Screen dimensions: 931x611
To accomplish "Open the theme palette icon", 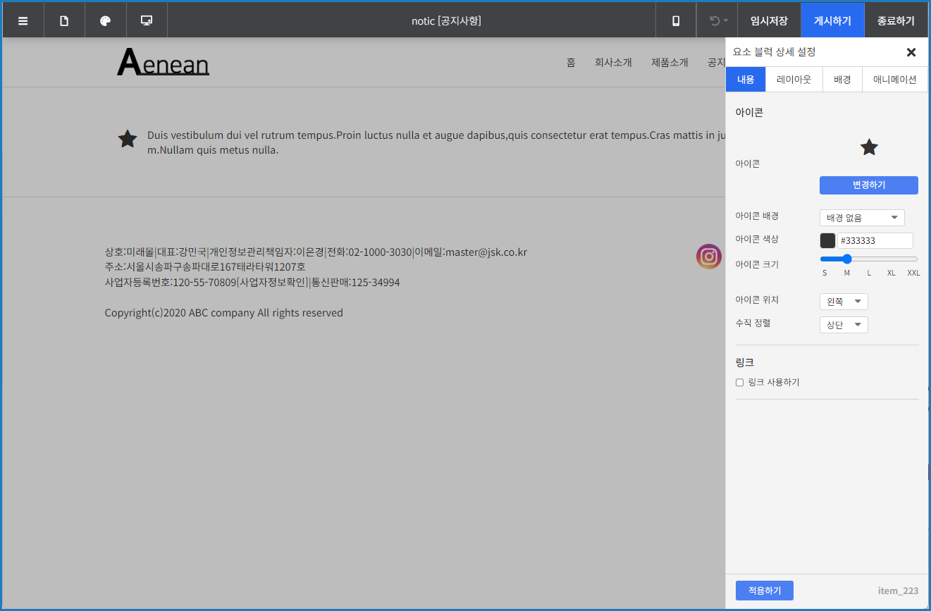I will (x=105, y=20).
